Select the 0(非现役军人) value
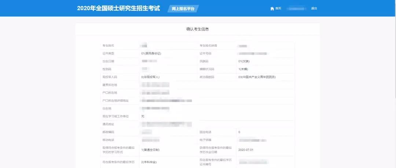This screenshot has height=168, width=396. (x=150, y=77)
